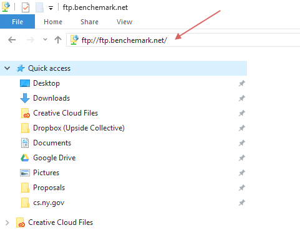This screenshot has height=233, width=300.
Task: Open the Customize Quick Access Toolbar dropdown
Action: point(51,8)
